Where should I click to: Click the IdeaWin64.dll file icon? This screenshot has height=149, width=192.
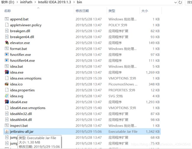(7, 119)
